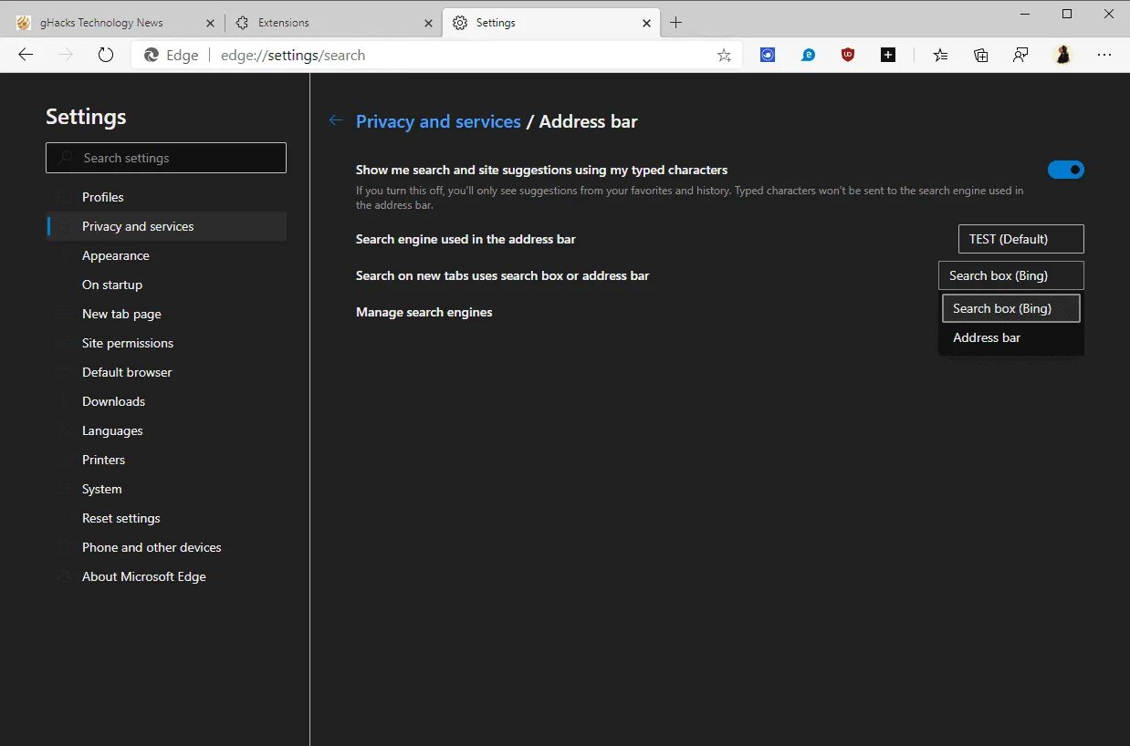Open System settings
The height and width of the screenshot is (746, 1130).
pos(166,489)
